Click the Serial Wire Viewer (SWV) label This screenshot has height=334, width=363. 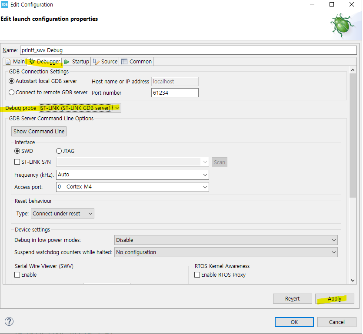coord(44,266)
